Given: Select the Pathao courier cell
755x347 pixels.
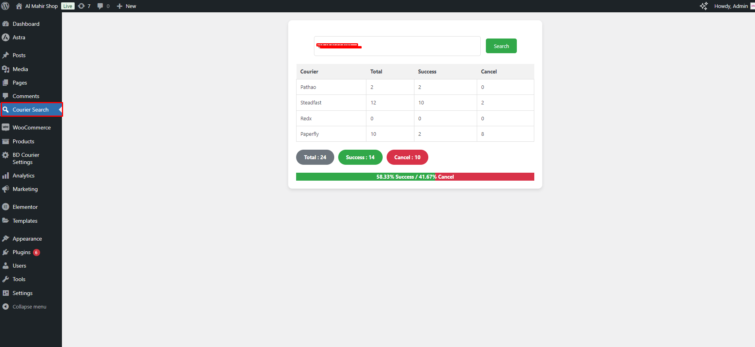Looking at the screenshot, I should coord(331,87).
